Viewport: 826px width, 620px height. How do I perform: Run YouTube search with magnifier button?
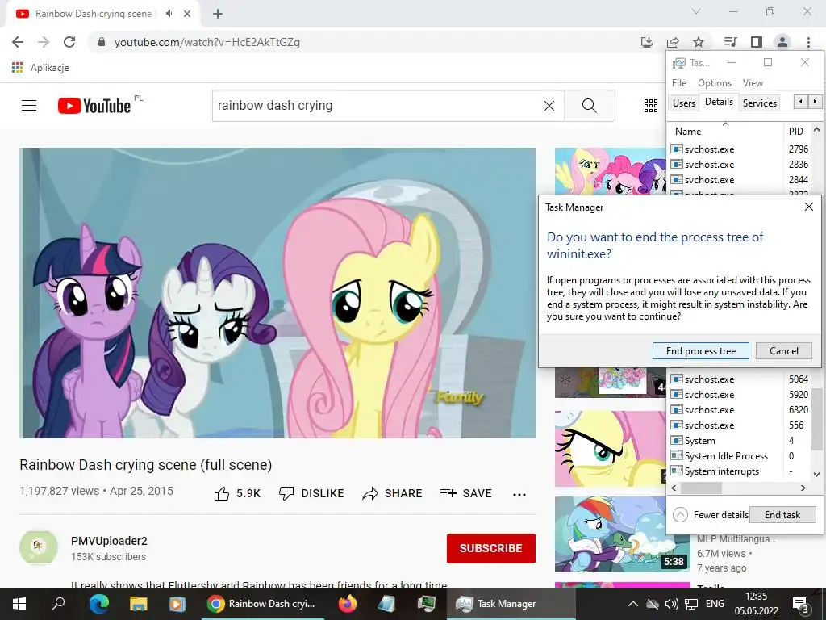(590, 106)
